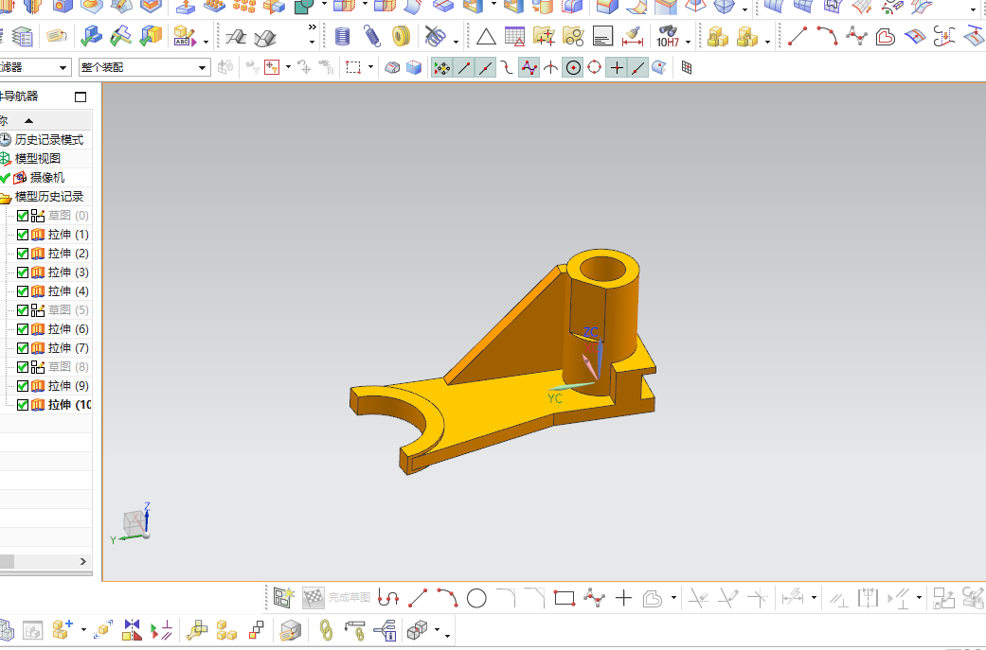Click the navigator horizontal scrollbar right arrow
This screenshot has height=650, width=986.
pos(83,561)
